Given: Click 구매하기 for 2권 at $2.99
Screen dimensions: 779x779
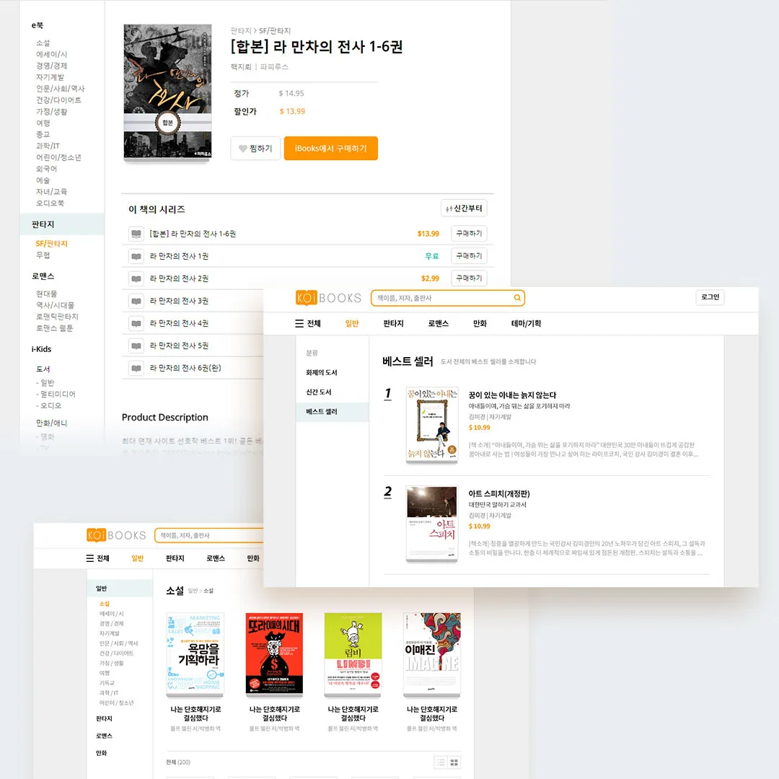Looking at the screenshot, I should pyautogui.click(x=469, y=278).
